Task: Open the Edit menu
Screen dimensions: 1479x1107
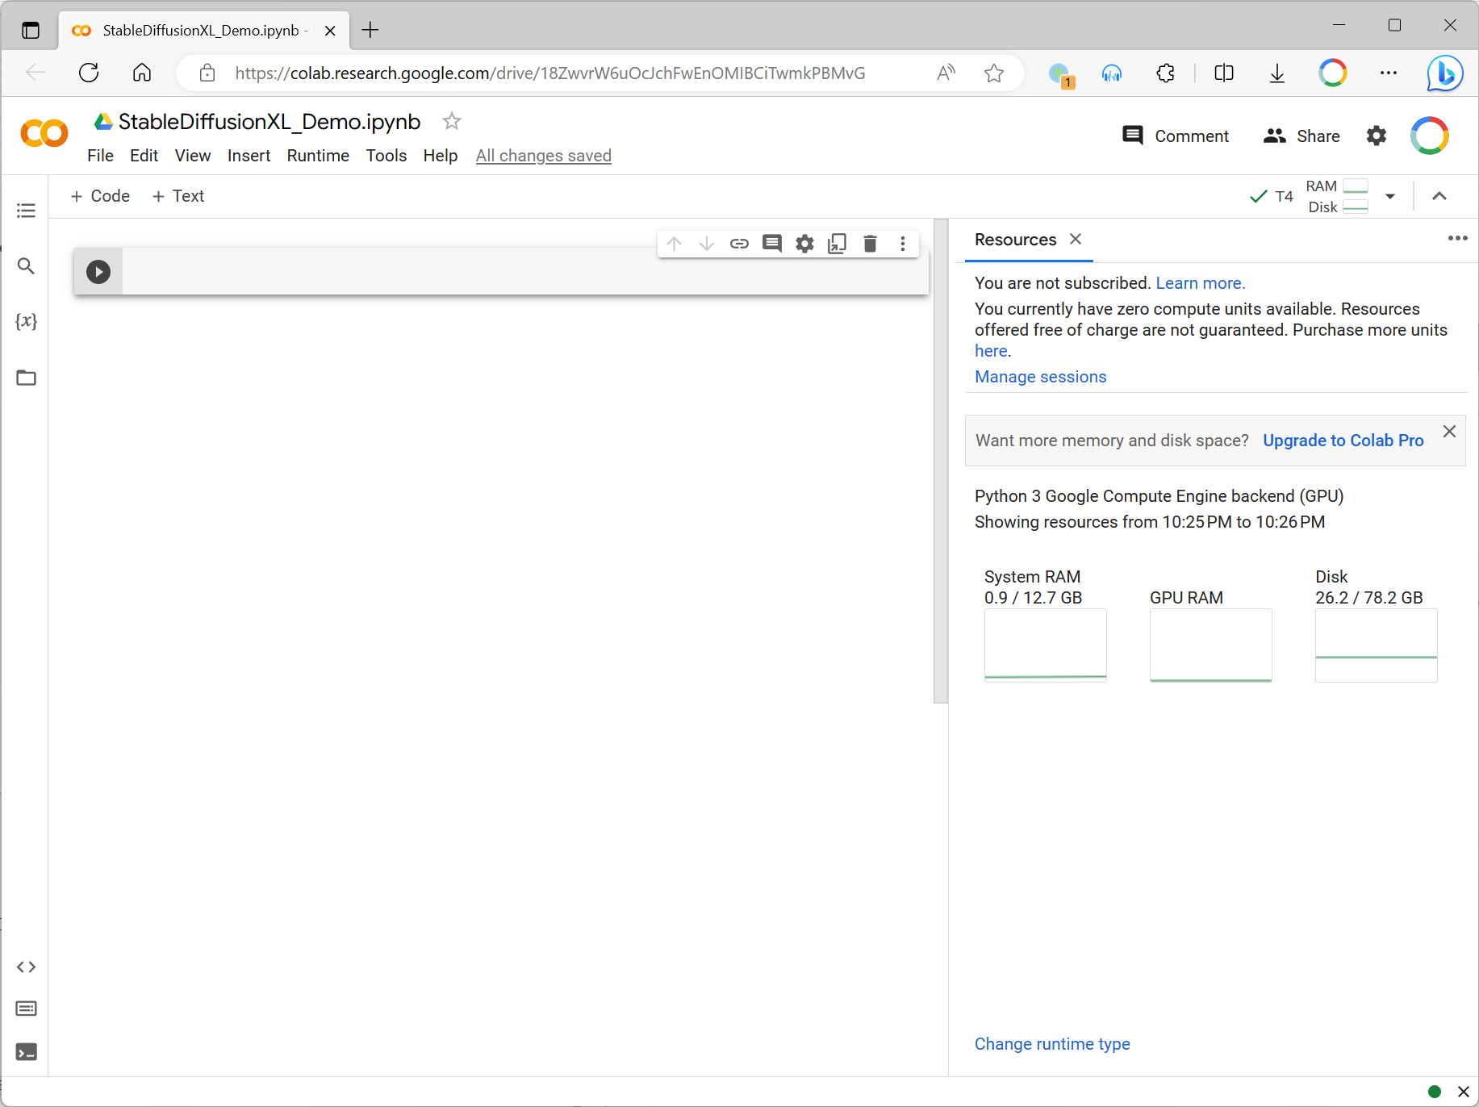Action: [144, 156]
